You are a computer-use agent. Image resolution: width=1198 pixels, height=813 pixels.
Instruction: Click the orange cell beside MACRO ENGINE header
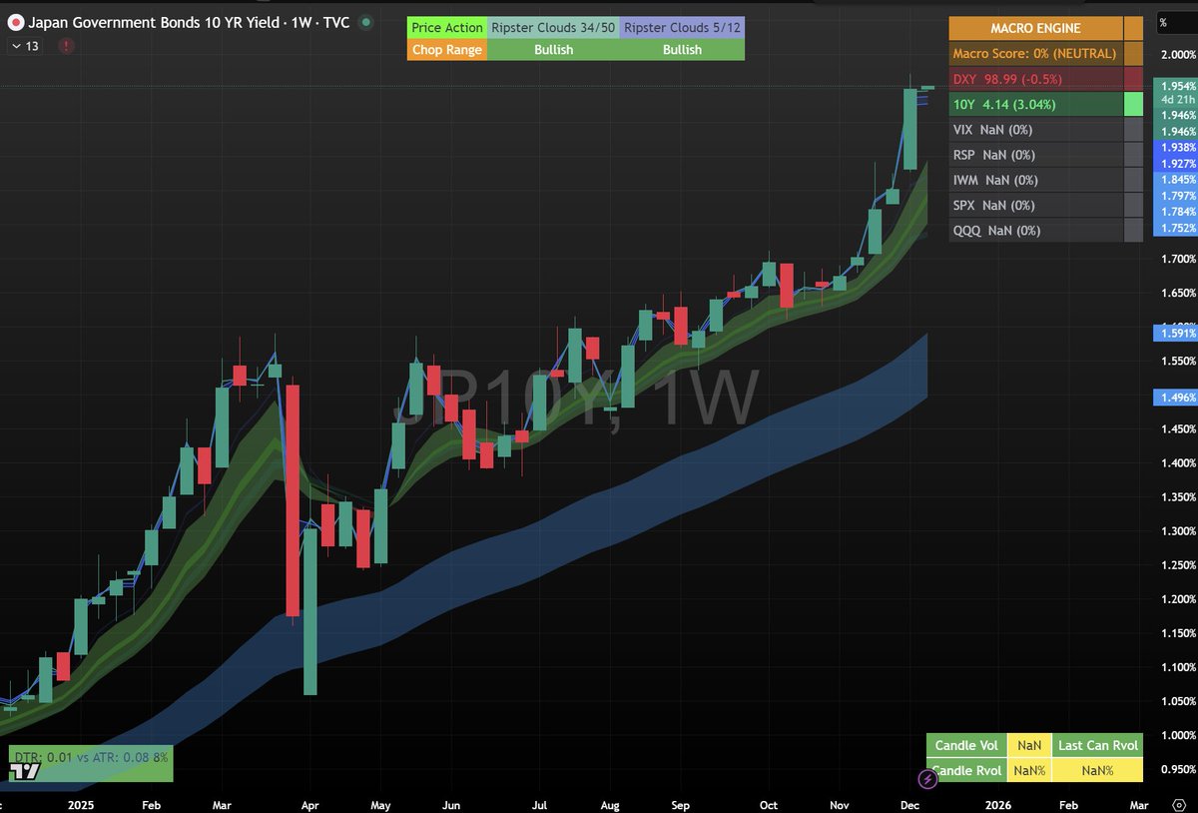[x=1133, y=29]
